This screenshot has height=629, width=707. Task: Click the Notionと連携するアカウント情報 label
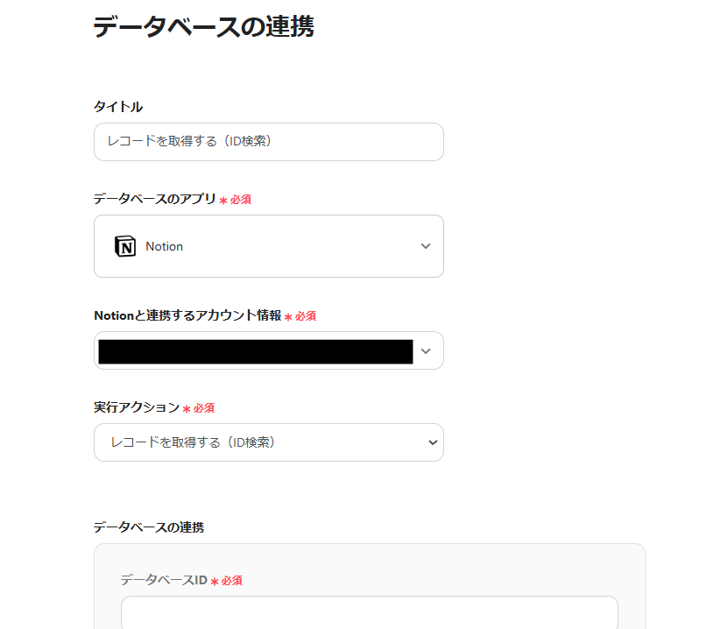[x=187, y=315]
